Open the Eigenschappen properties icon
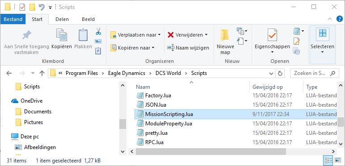The width and height of the screenshot is (345, 166). coord(272,35)
